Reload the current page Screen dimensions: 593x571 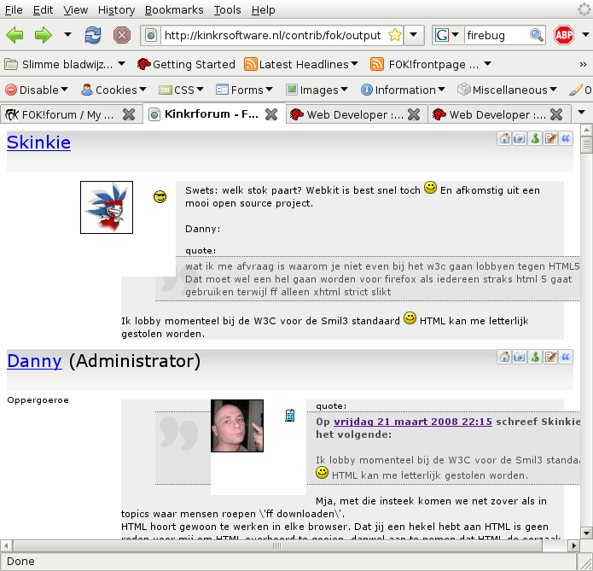click(93, 35)
